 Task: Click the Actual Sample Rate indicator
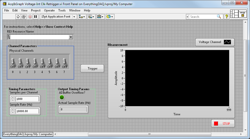click(73, 109)
